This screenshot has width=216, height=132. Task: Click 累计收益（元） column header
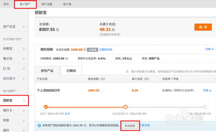(140, 79)
